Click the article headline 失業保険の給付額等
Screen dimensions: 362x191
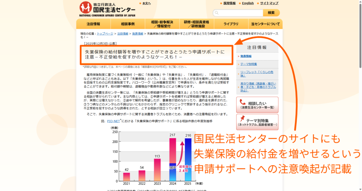(x=155, y=54)
